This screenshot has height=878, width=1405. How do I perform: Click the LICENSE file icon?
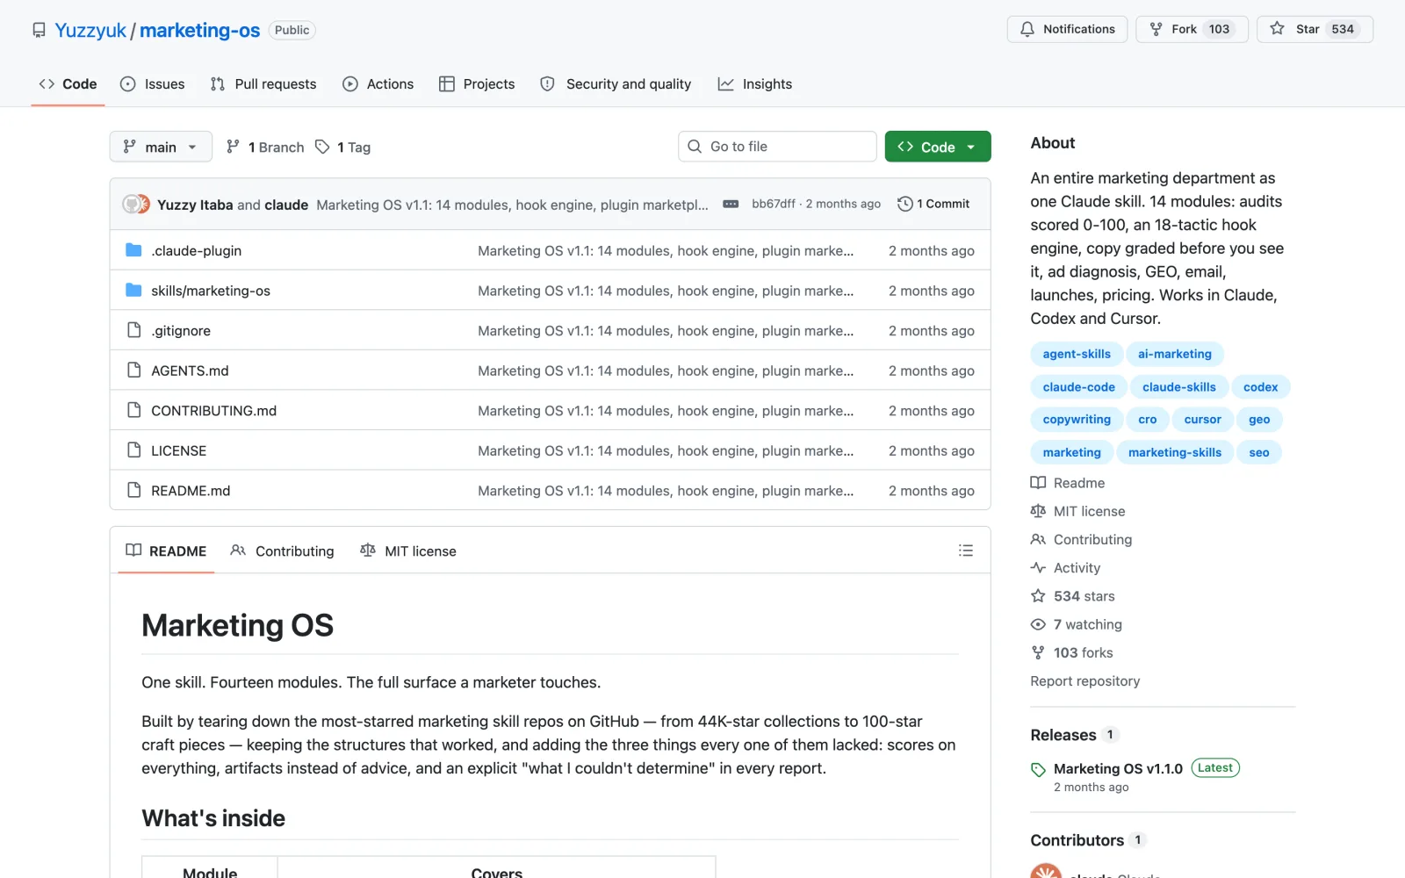(x=133, y=450)
